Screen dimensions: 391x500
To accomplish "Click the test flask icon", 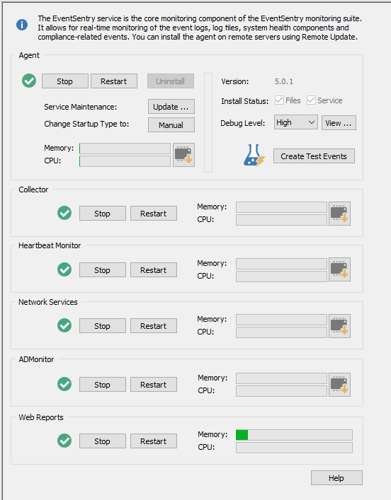I will click(254, 156).
